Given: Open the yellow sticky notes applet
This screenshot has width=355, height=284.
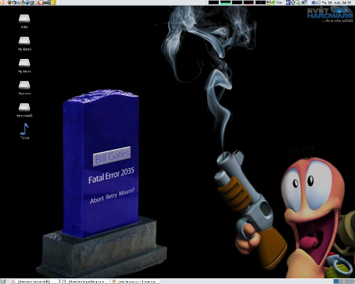Looking at the screenshot, I should point(54,2).
